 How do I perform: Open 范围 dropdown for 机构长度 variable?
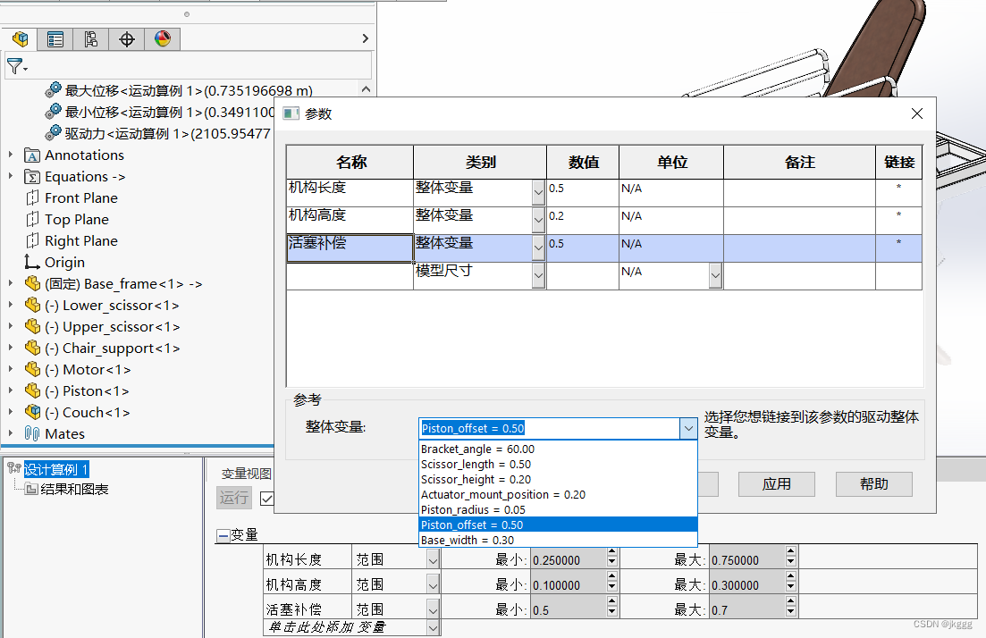[x=433, y=559]
